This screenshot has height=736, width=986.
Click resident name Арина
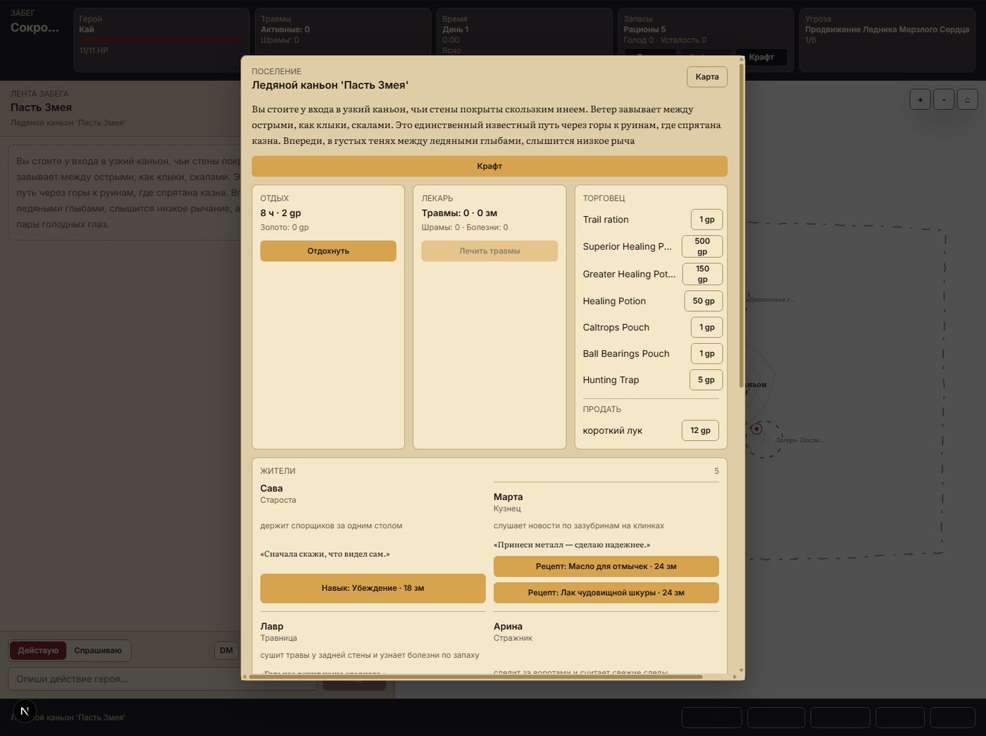click(x=508, y=626)
